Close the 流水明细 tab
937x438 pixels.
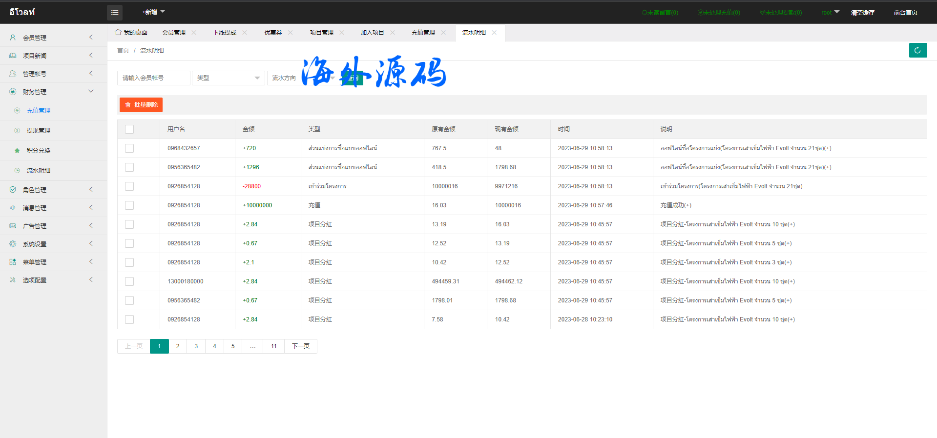494,33
